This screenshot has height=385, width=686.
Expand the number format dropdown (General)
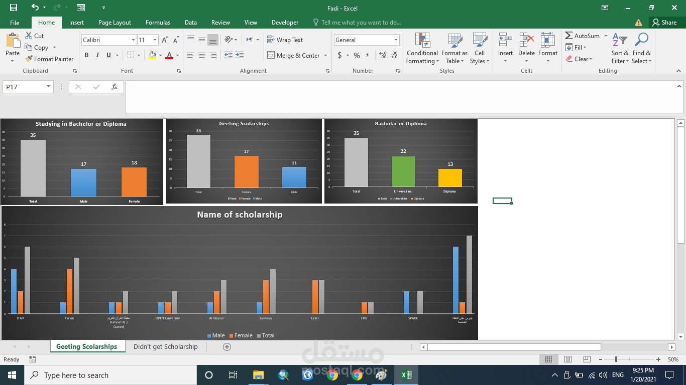tap(396, 40)
